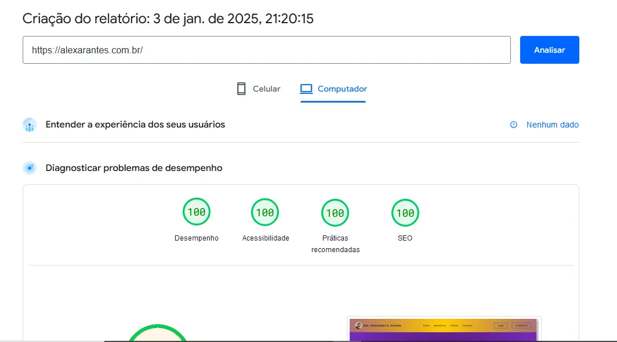Click the Acessibilidade score gauge
Image resolution: width=617 pixels, height=342 pixels.
(x=265, y=212)
